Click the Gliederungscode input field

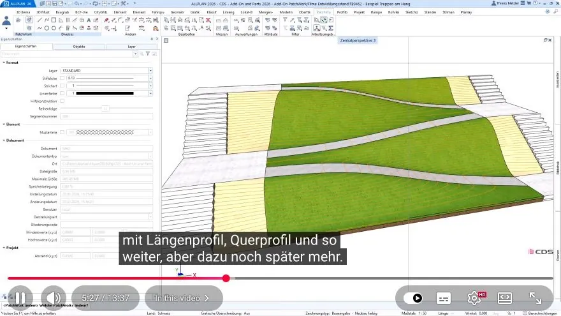[x=106, y=225]
